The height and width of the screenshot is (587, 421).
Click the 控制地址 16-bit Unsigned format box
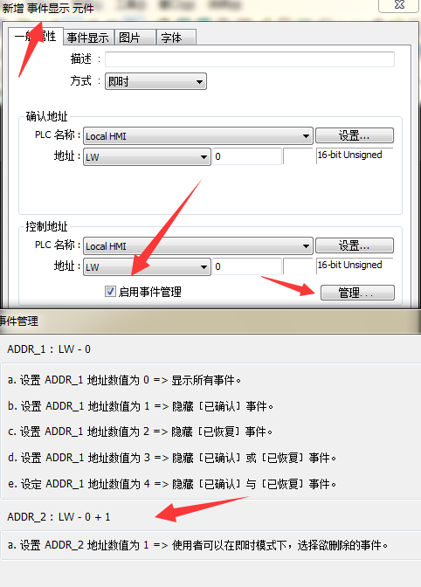(x=355, y=266)
